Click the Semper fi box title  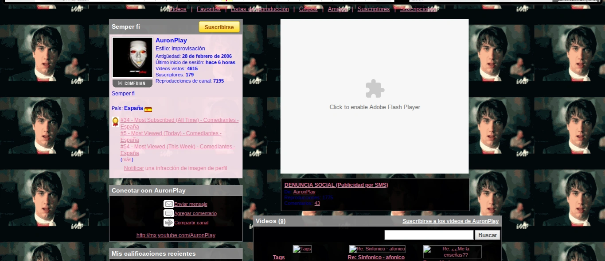pos(126,26)
